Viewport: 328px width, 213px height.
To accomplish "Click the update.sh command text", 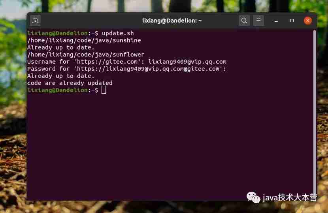I will coord(118,33).
